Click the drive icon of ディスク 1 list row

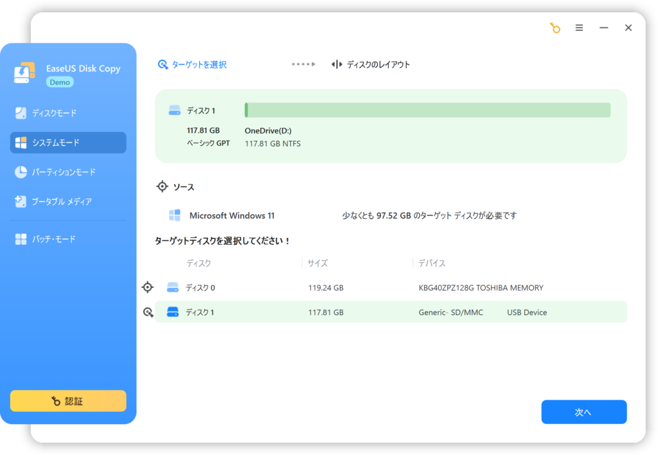[172, 312]
